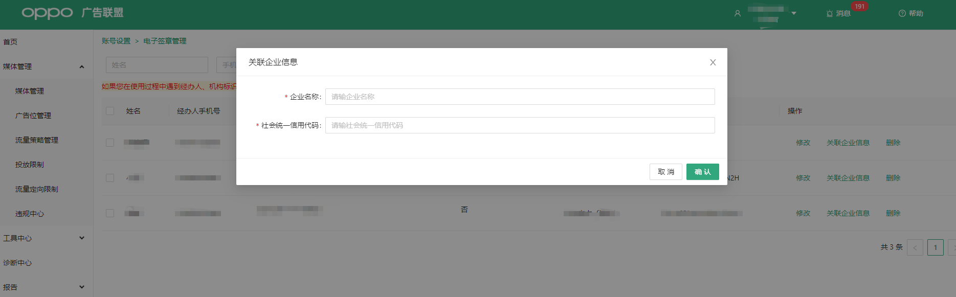Focus the 企业名称 input field
The image size is (956, 297).
point(520,97)
